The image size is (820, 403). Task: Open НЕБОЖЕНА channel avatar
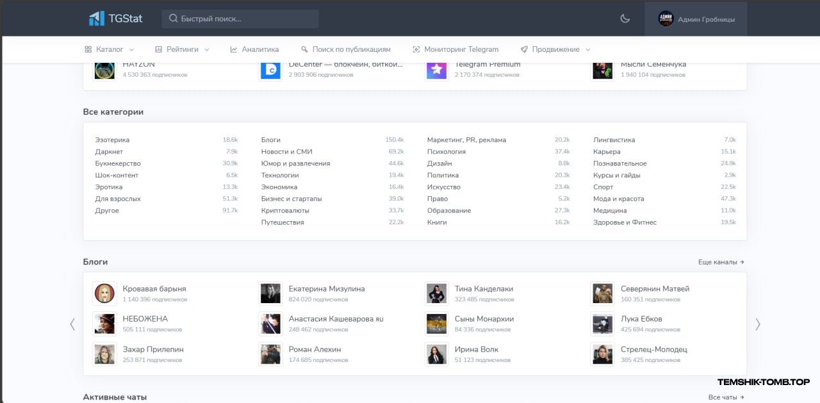coord(104,324)
